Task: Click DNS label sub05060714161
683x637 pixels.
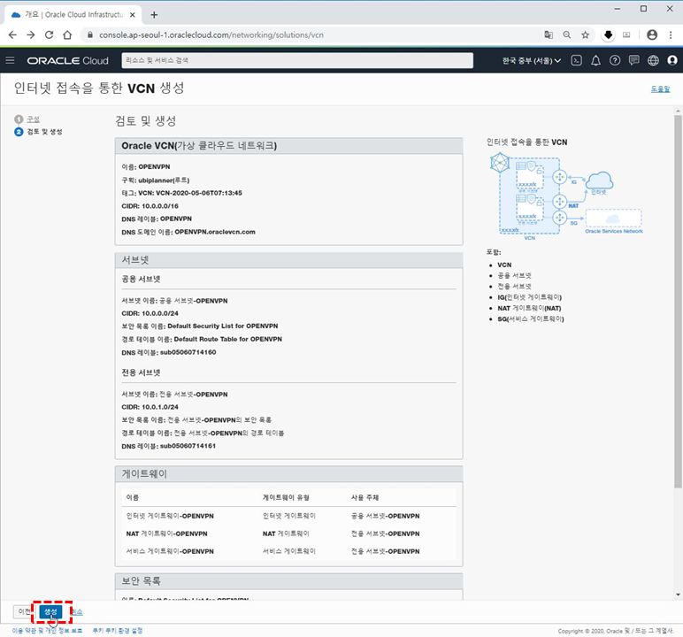Action: [x=188, y=446]
